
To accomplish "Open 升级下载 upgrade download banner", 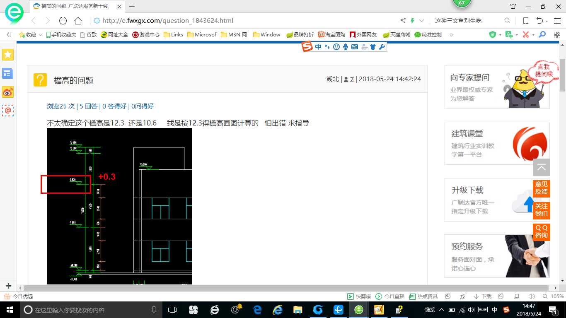I will 497,200.
